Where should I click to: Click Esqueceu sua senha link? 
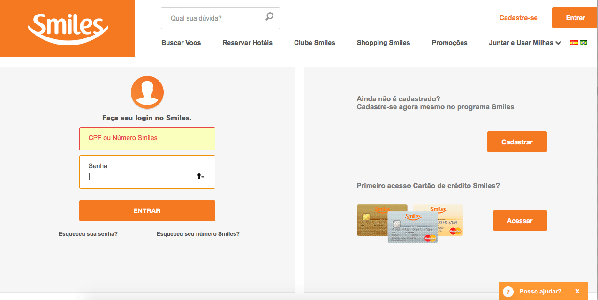[x=88, y=233]
